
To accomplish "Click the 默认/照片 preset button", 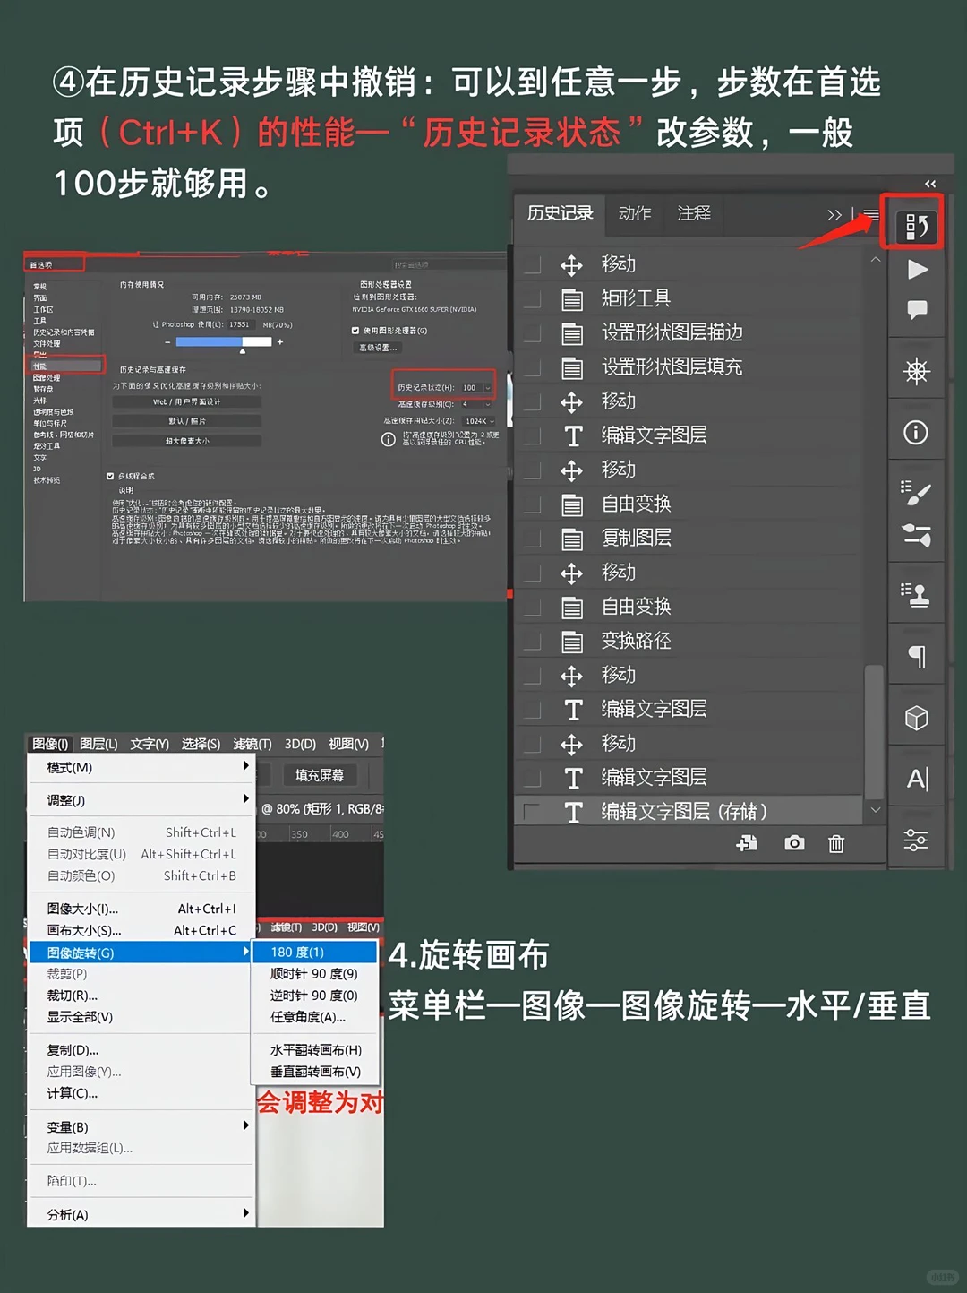I will [187, 419].
